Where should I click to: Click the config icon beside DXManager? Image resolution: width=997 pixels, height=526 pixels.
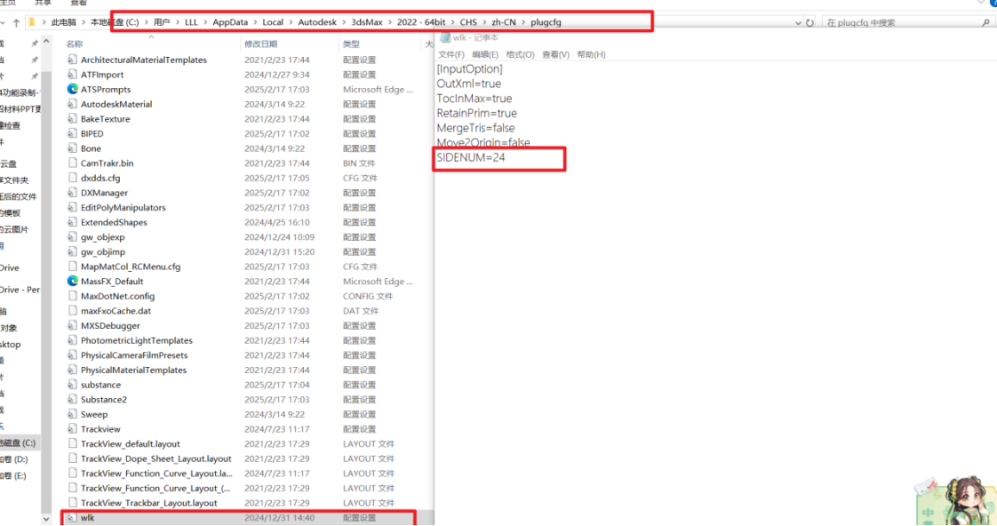[x=73, y=193]
